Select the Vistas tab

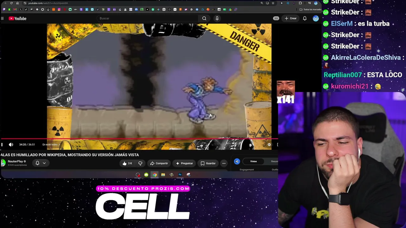pyautogui.click(x=253, y=161)
